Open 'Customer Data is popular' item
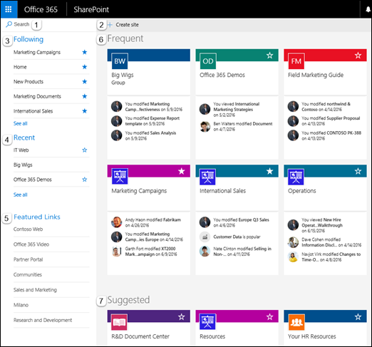This screenshot has width=372, height=347. click(x=237, y=237)
